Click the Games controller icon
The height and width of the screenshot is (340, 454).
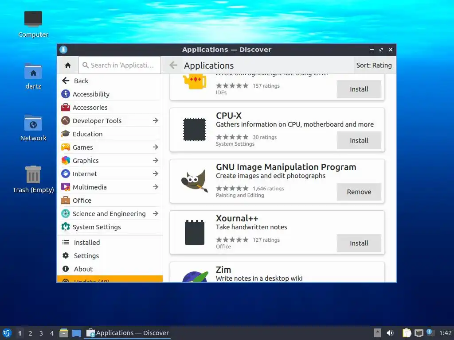click(66, 147)
